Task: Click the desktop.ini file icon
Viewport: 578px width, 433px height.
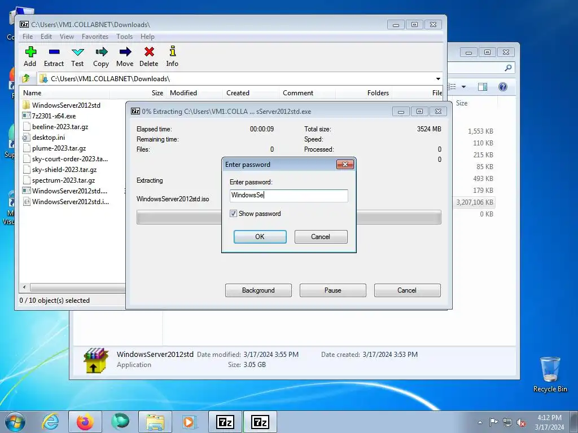Action: click(x=26, y=138)
